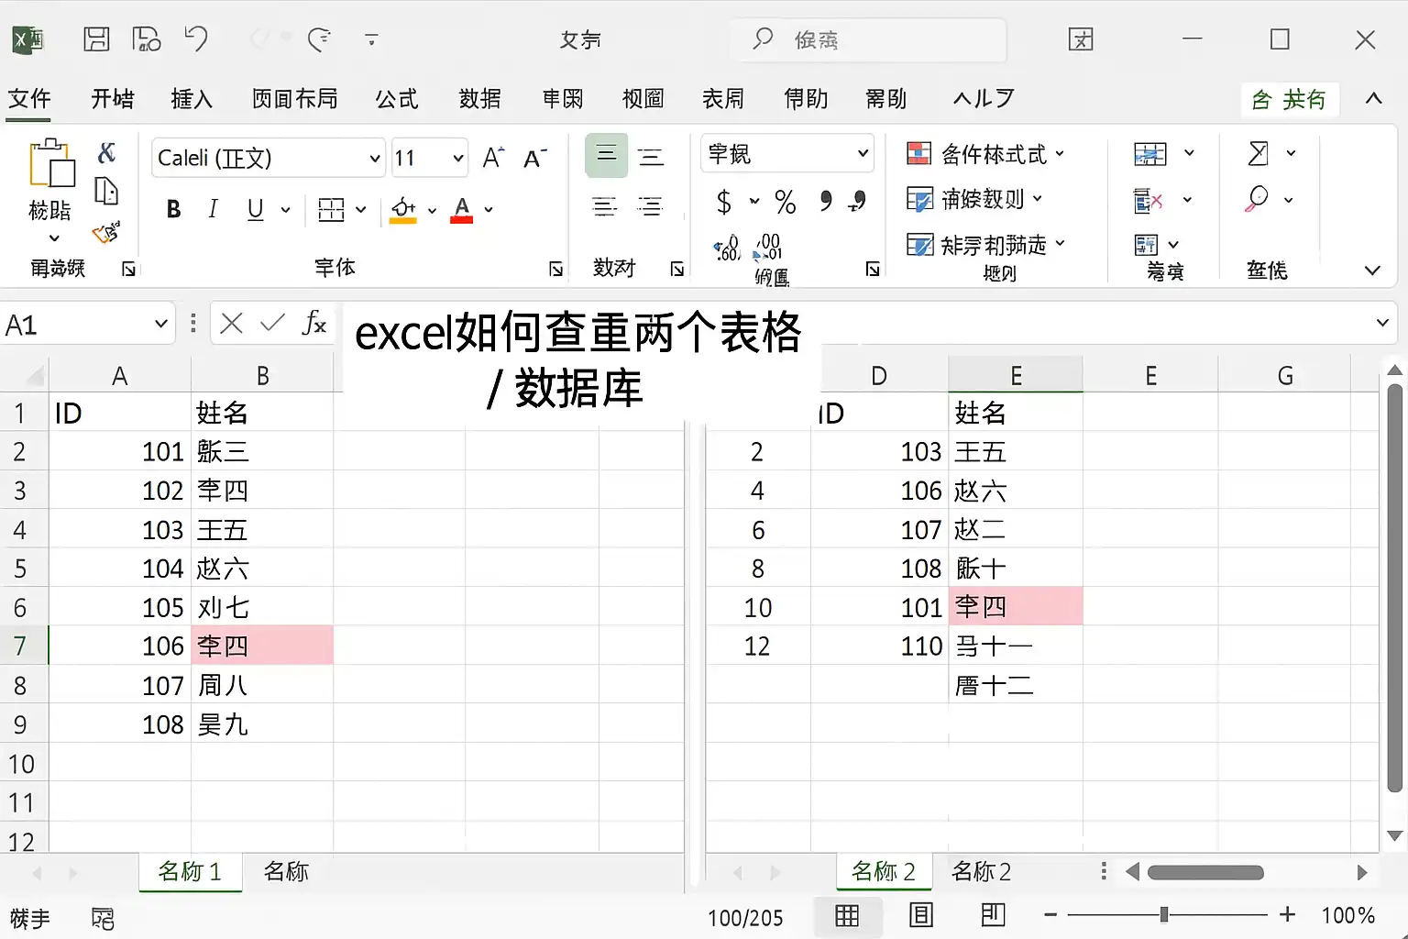Open Insert Function with the fx icon
The height and width of the screenshot is (939, 1408).
[x=314, y=323]
